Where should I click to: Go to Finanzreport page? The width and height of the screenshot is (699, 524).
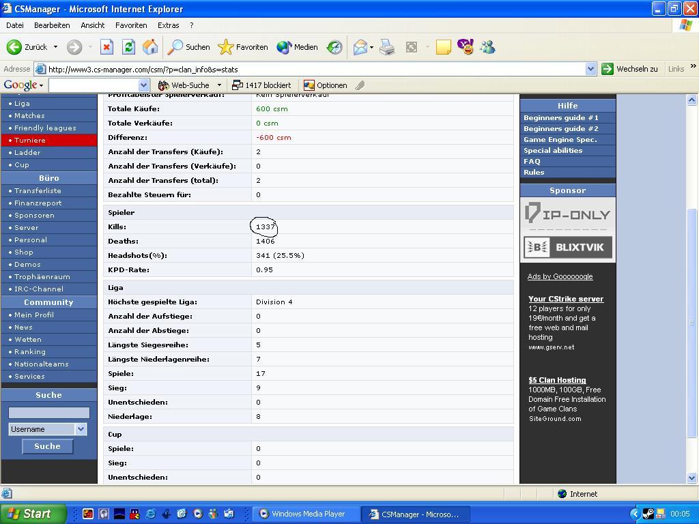[38, 203]
